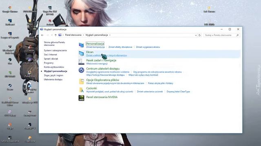Select the CPUID CPU-Z desktop icon

click(30, 61)
